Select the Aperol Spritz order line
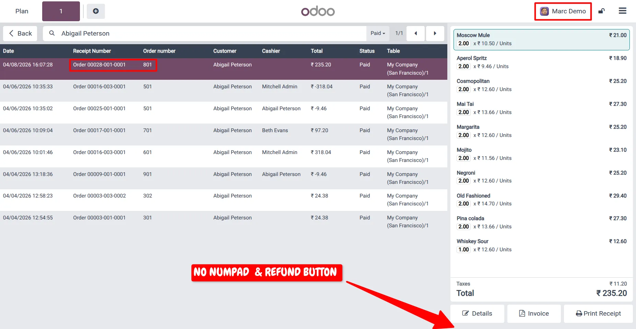The width and height of the screenshot is (636, 329). [541, 62]
